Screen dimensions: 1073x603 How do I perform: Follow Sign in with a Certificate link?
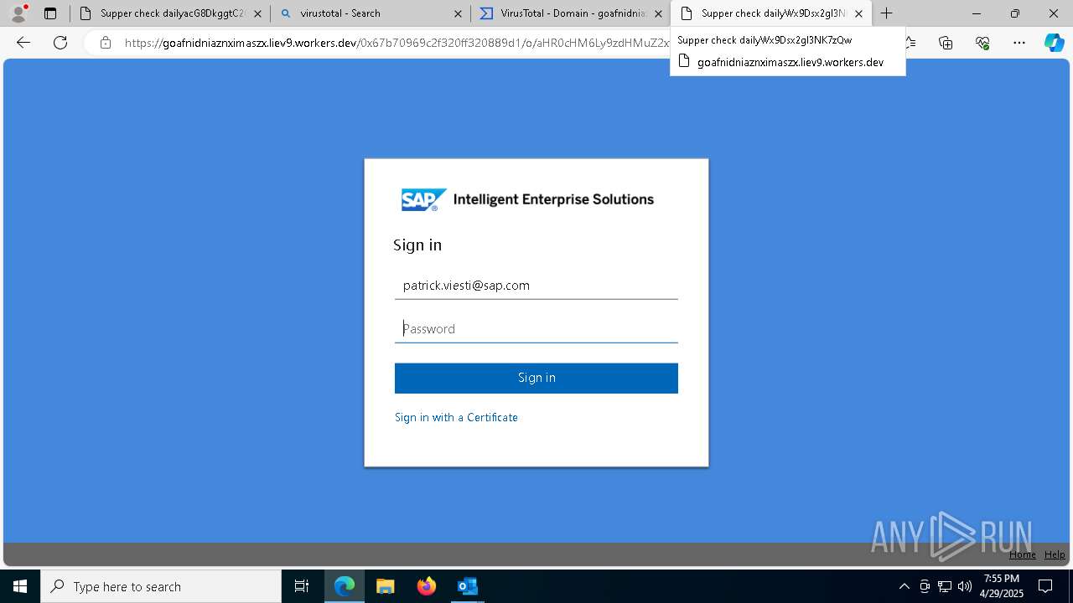[456, 417]
